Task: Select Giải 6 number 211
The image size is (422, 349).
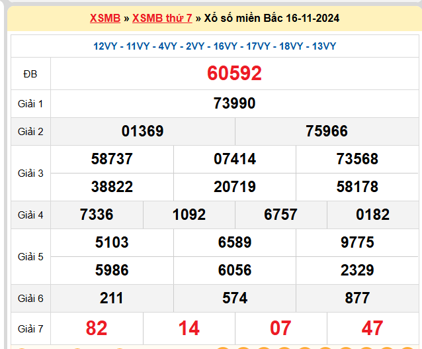Action: [x=111, y=298]
